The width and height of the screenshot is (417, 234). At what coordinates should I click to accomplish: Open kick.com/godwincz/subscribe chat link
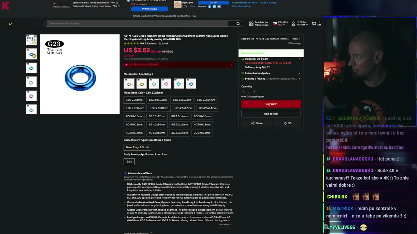tap(365, 147)
